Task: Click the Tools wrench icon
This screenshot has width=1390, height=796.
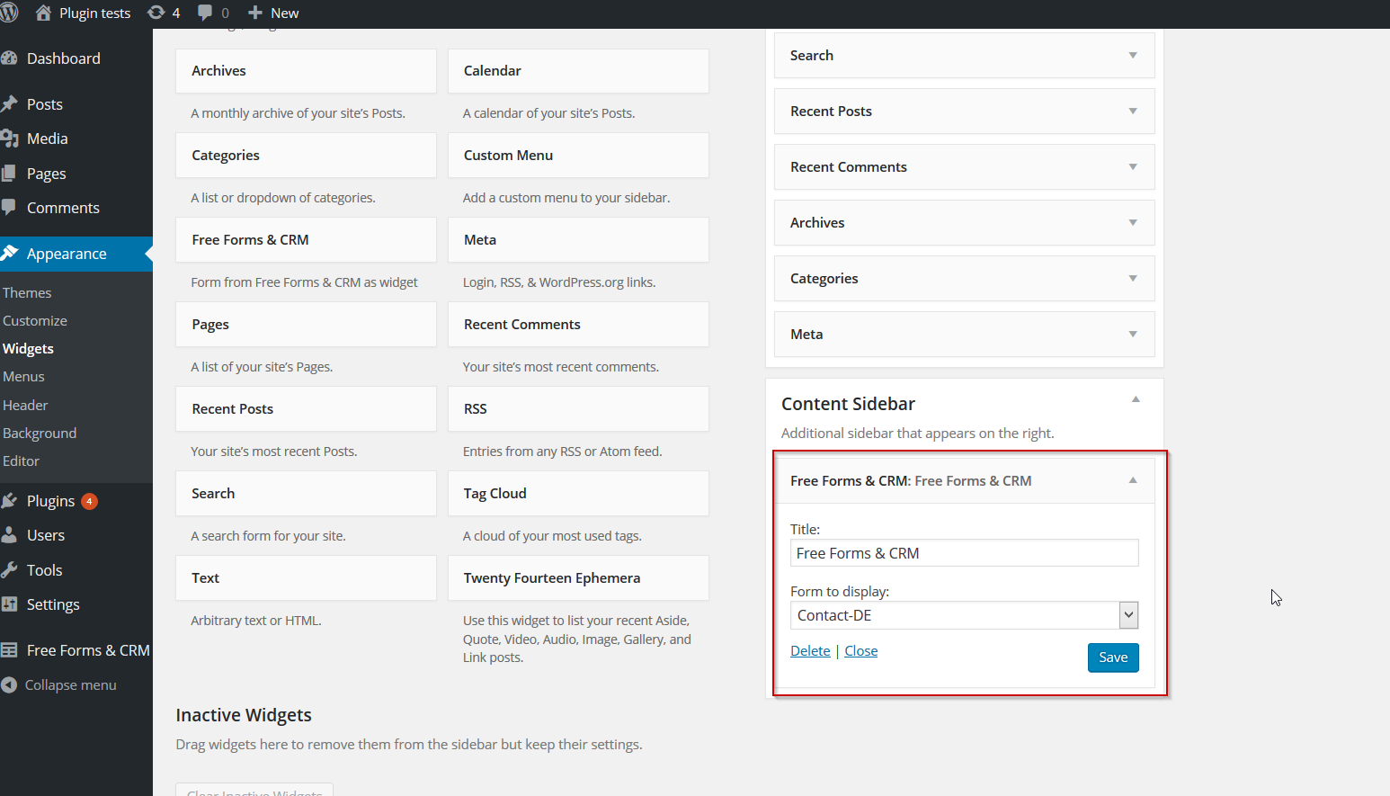Action: click(9, 570)
